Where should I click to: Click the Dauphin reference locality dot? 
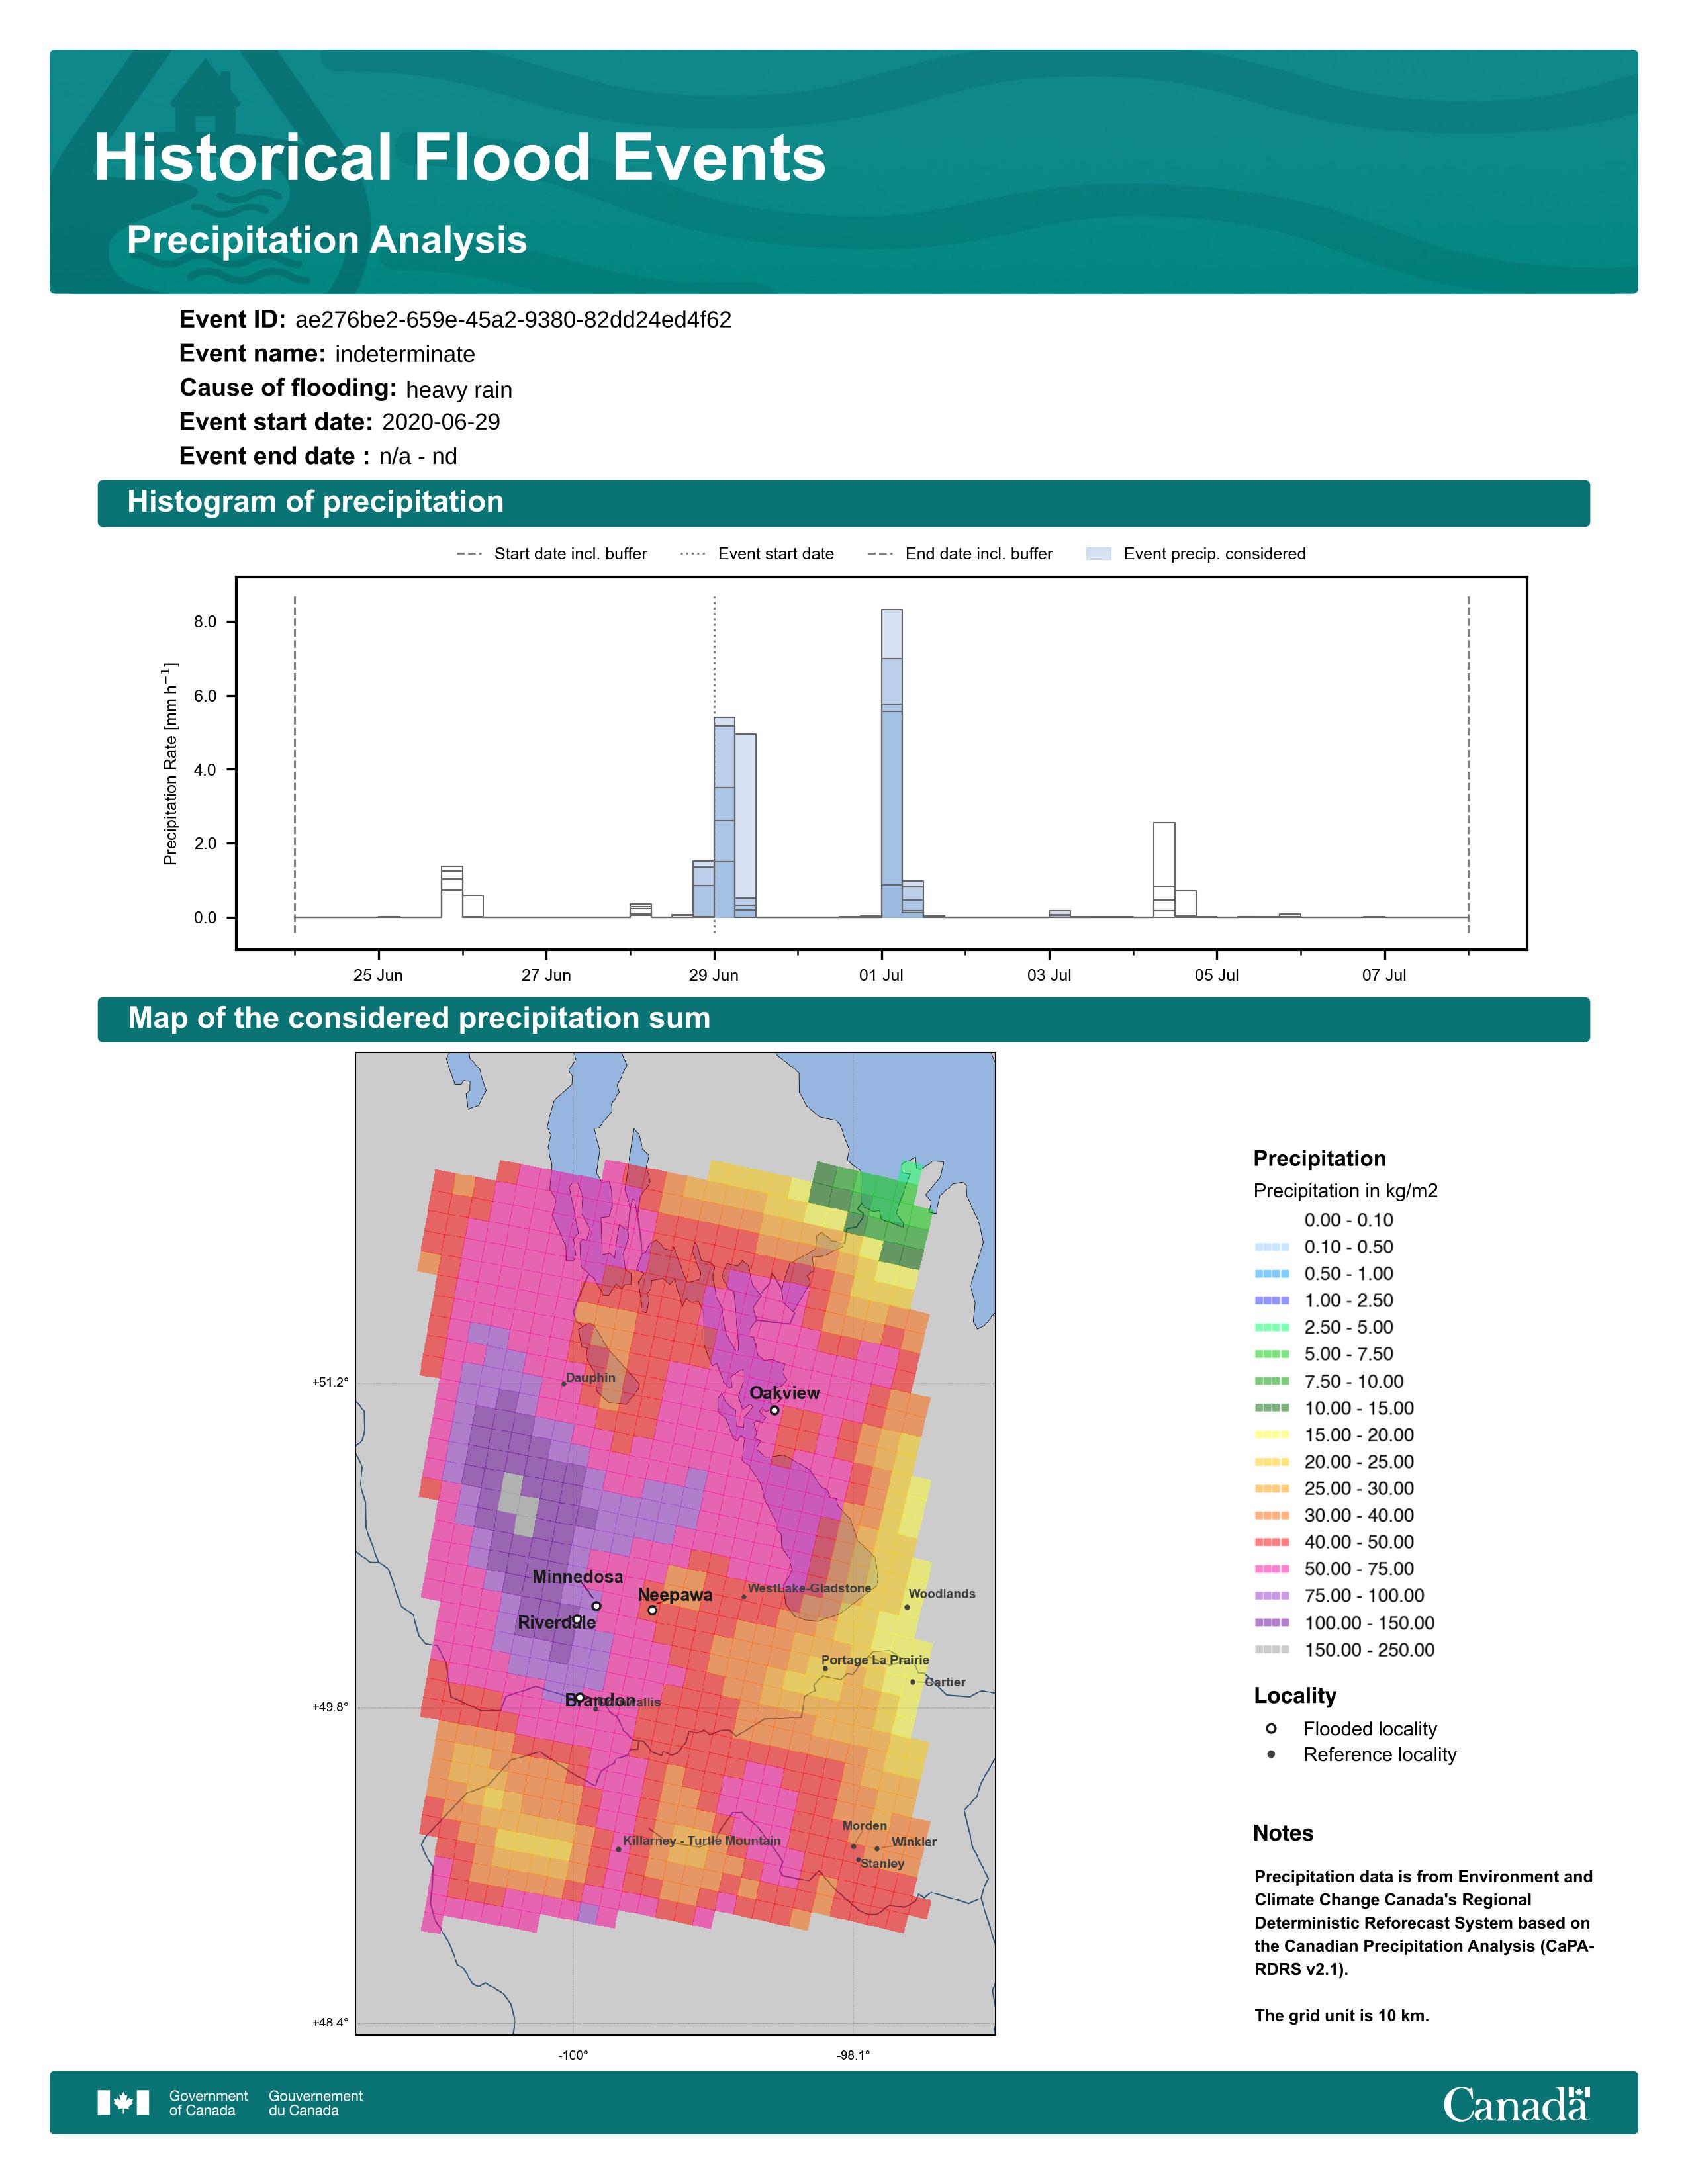point(564,1384)
